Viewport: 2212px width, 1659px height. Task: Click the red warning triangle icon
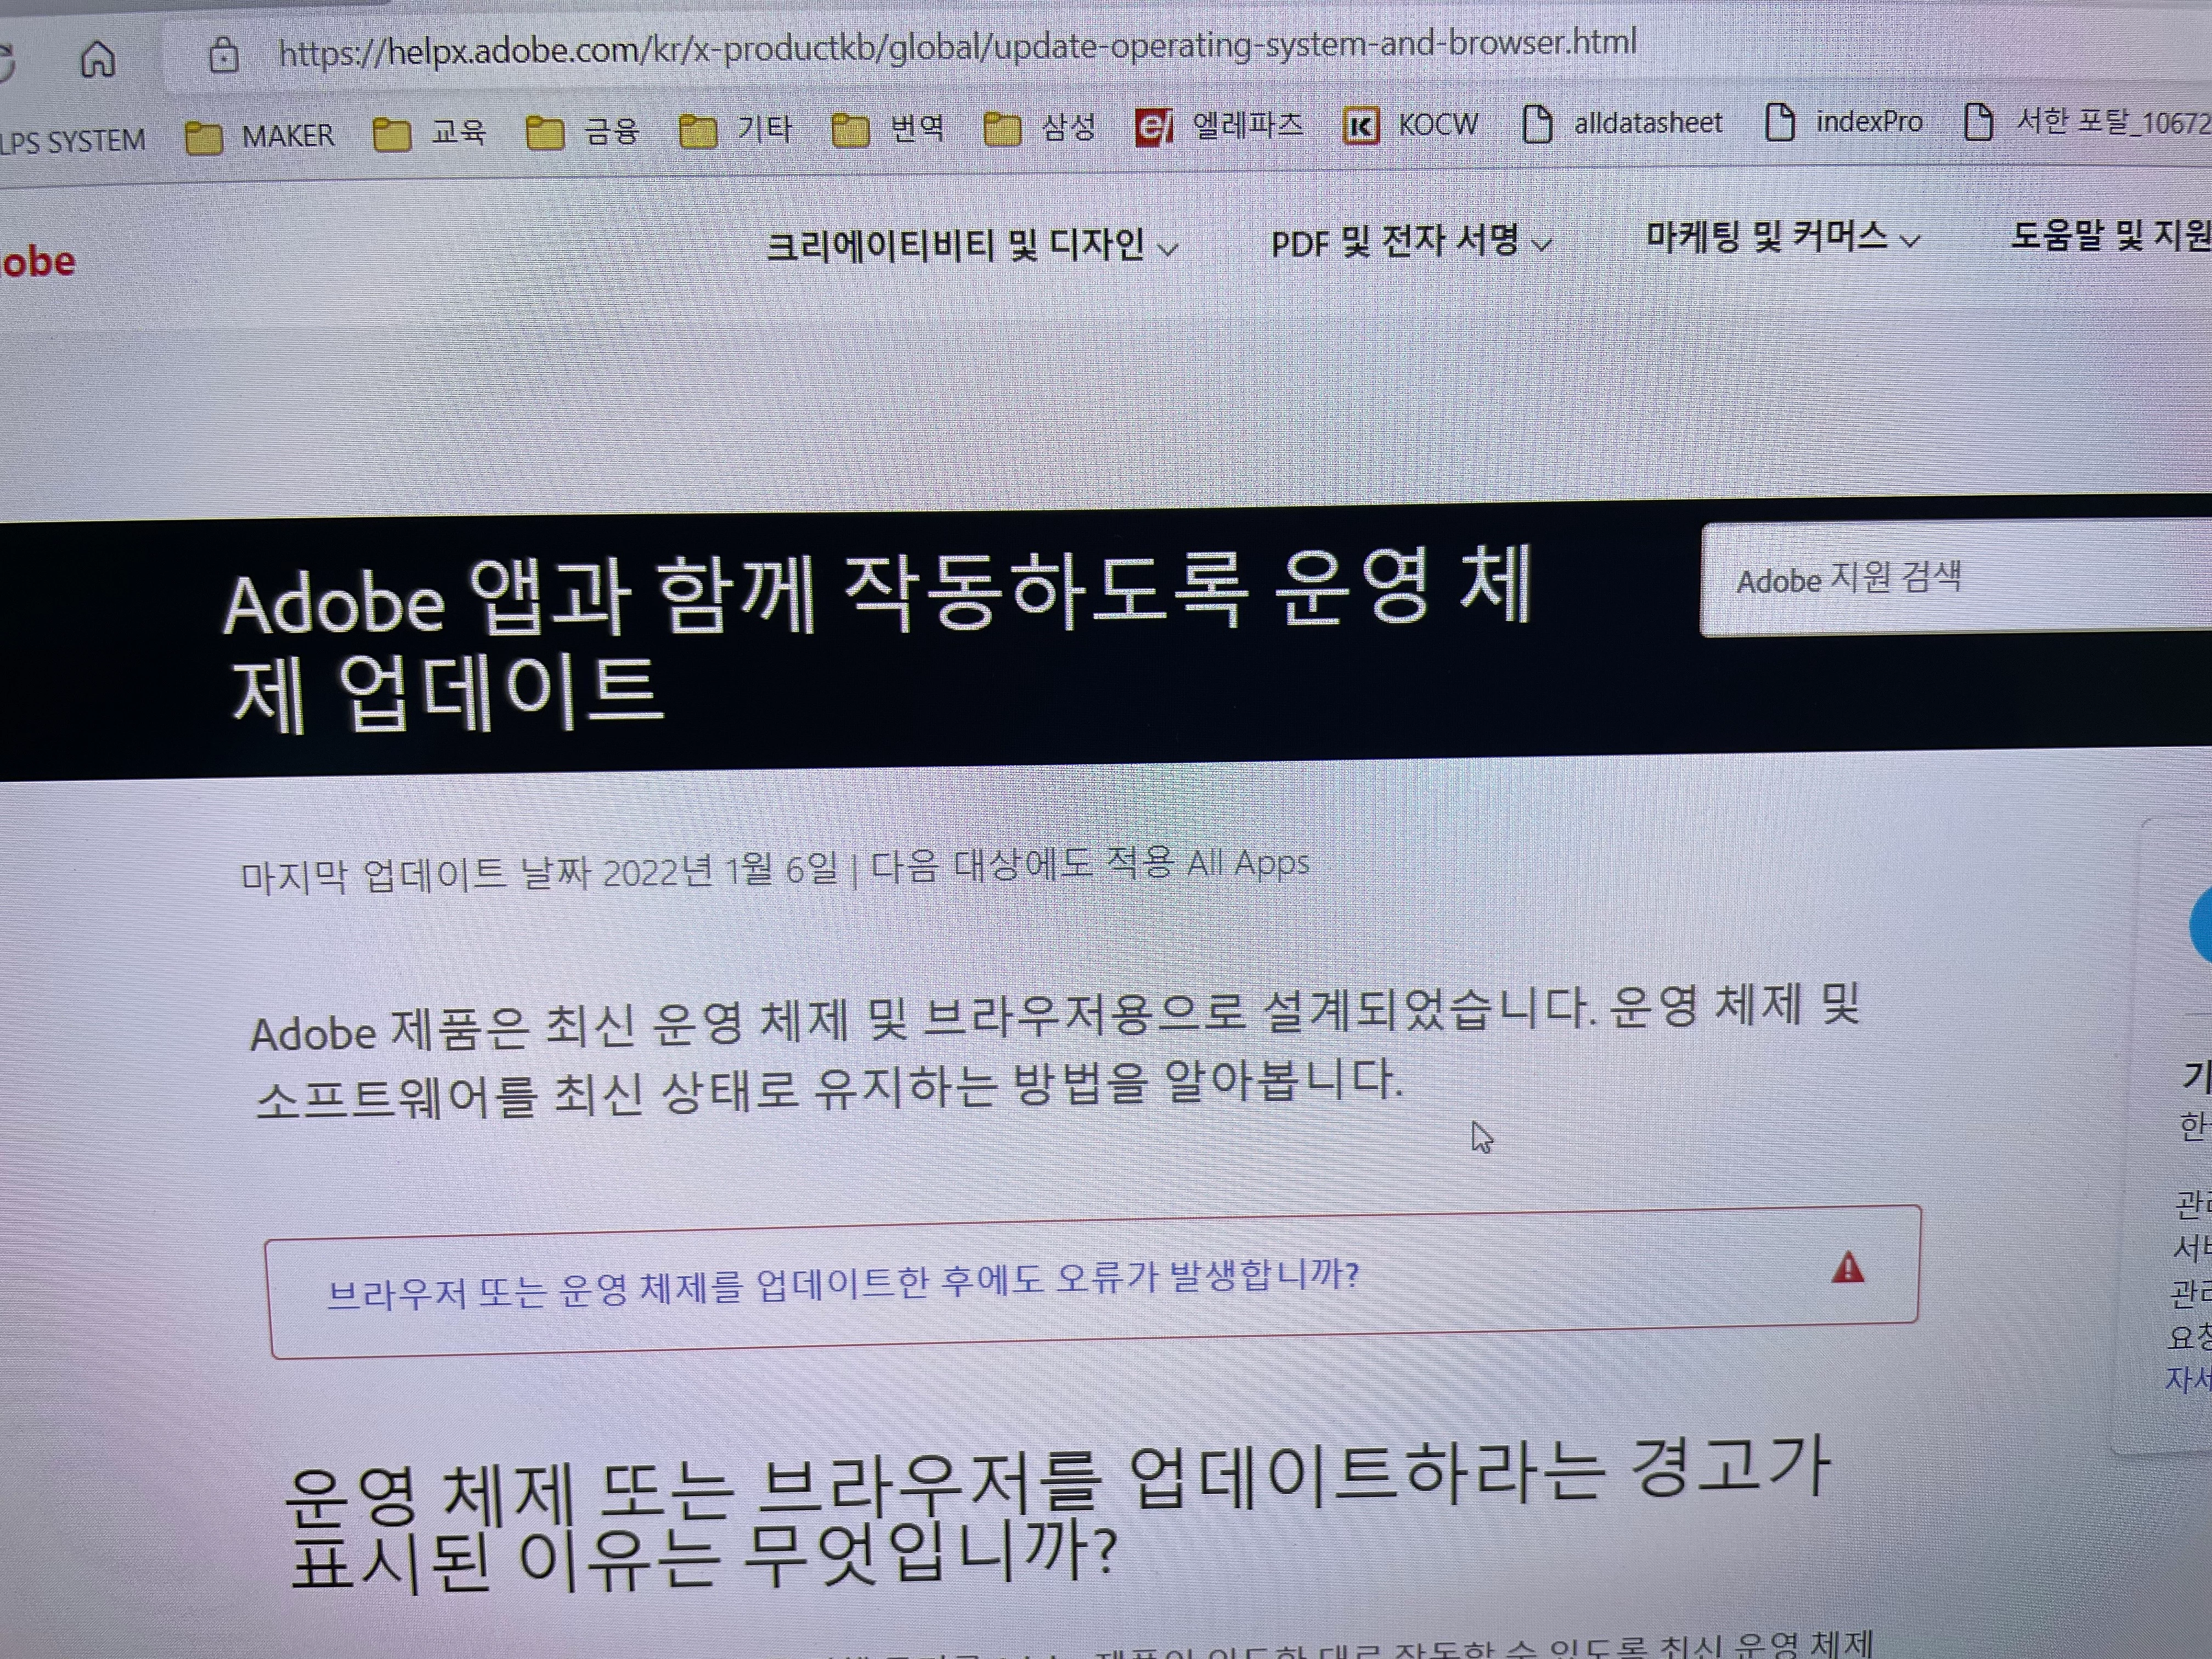(1847, 1268)
